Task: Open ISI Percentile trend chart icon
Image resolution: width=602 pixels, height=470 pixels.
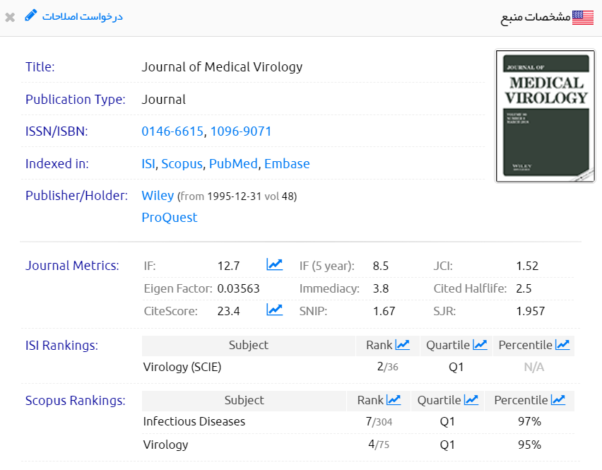Action: 562,345
